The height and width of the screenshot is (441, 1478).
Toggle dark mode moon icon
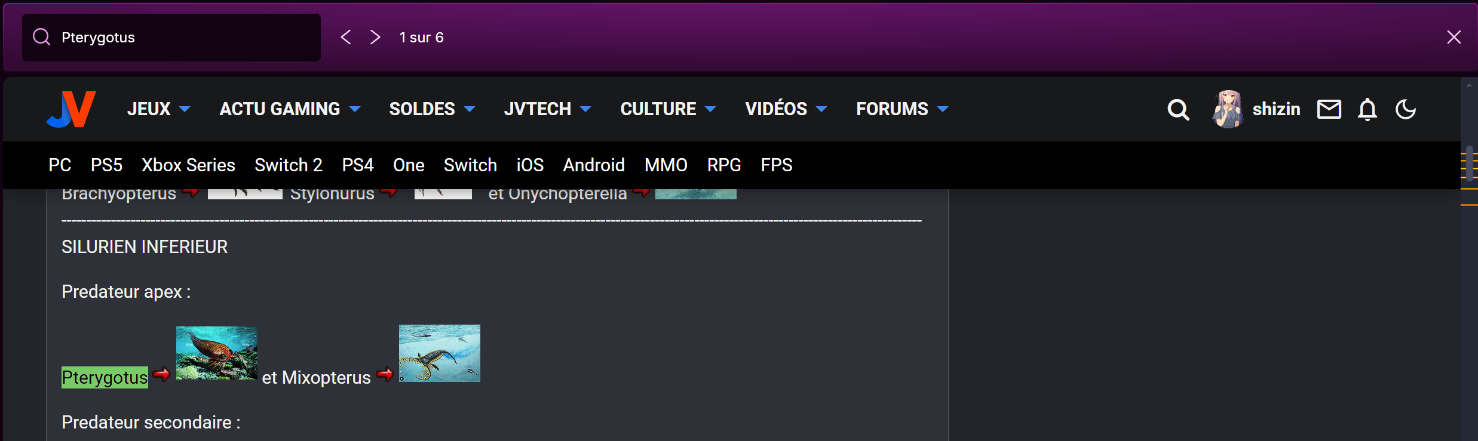point(1405,109)
